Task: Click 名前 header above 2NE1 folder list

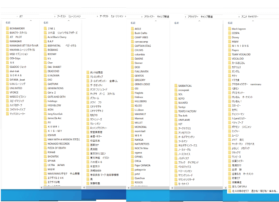Action: click(x=46, y=23)
